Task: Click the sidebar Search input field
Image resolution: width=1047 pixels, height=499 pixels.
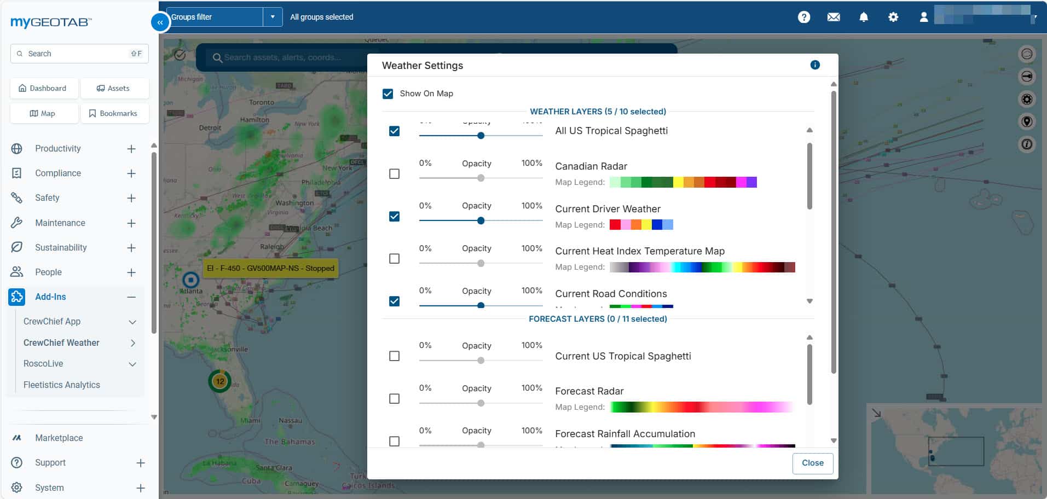Action: pos(79,54)
